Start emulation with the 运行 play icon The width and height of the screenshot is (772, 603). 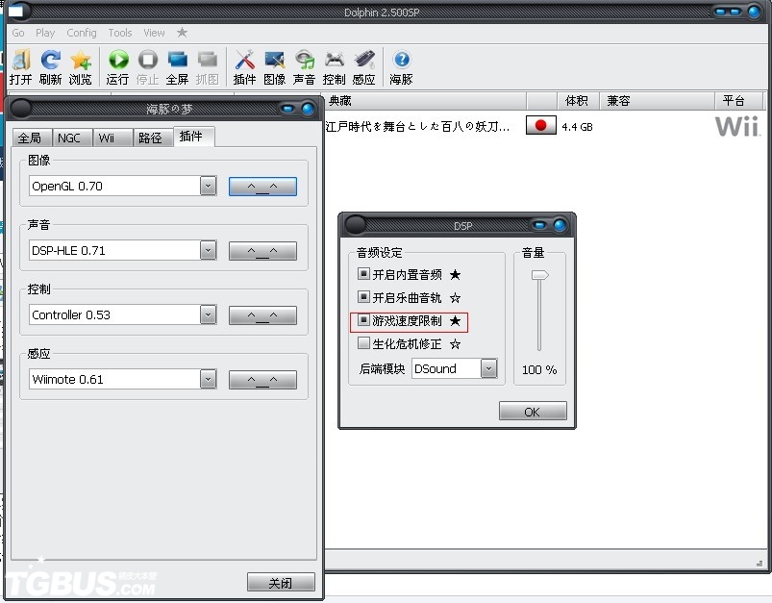point(118,60)
